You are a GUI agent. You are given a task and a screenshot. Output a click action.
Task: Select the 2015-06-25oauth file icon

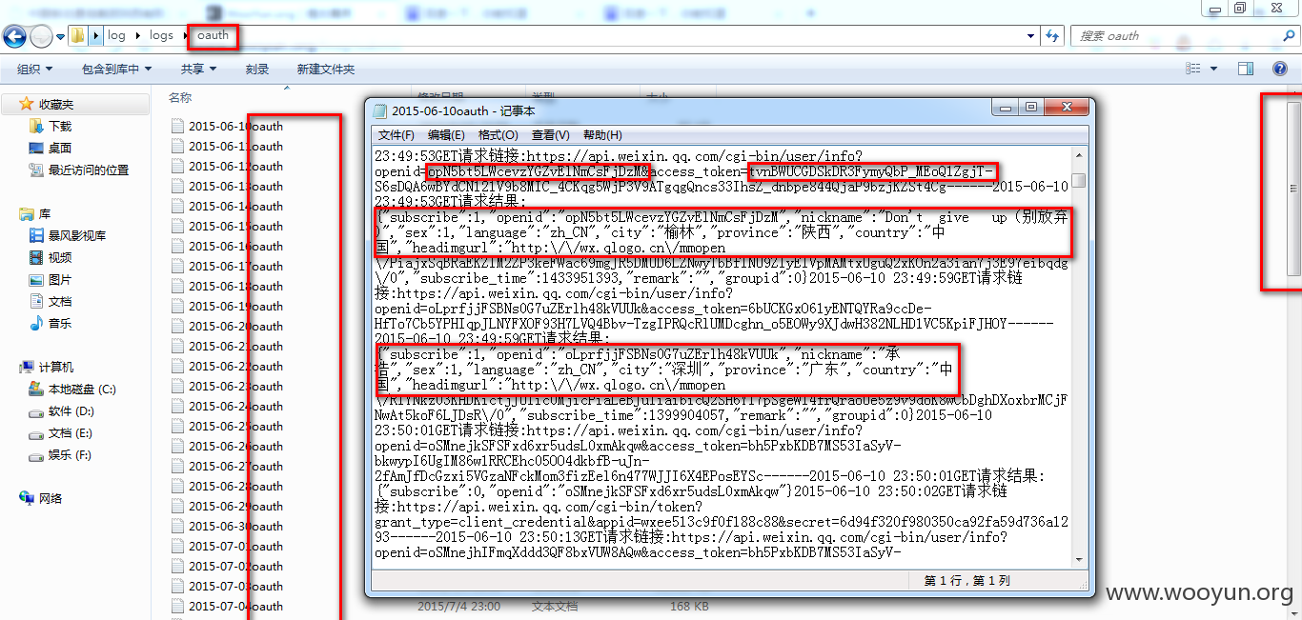[x=177, y=426]
